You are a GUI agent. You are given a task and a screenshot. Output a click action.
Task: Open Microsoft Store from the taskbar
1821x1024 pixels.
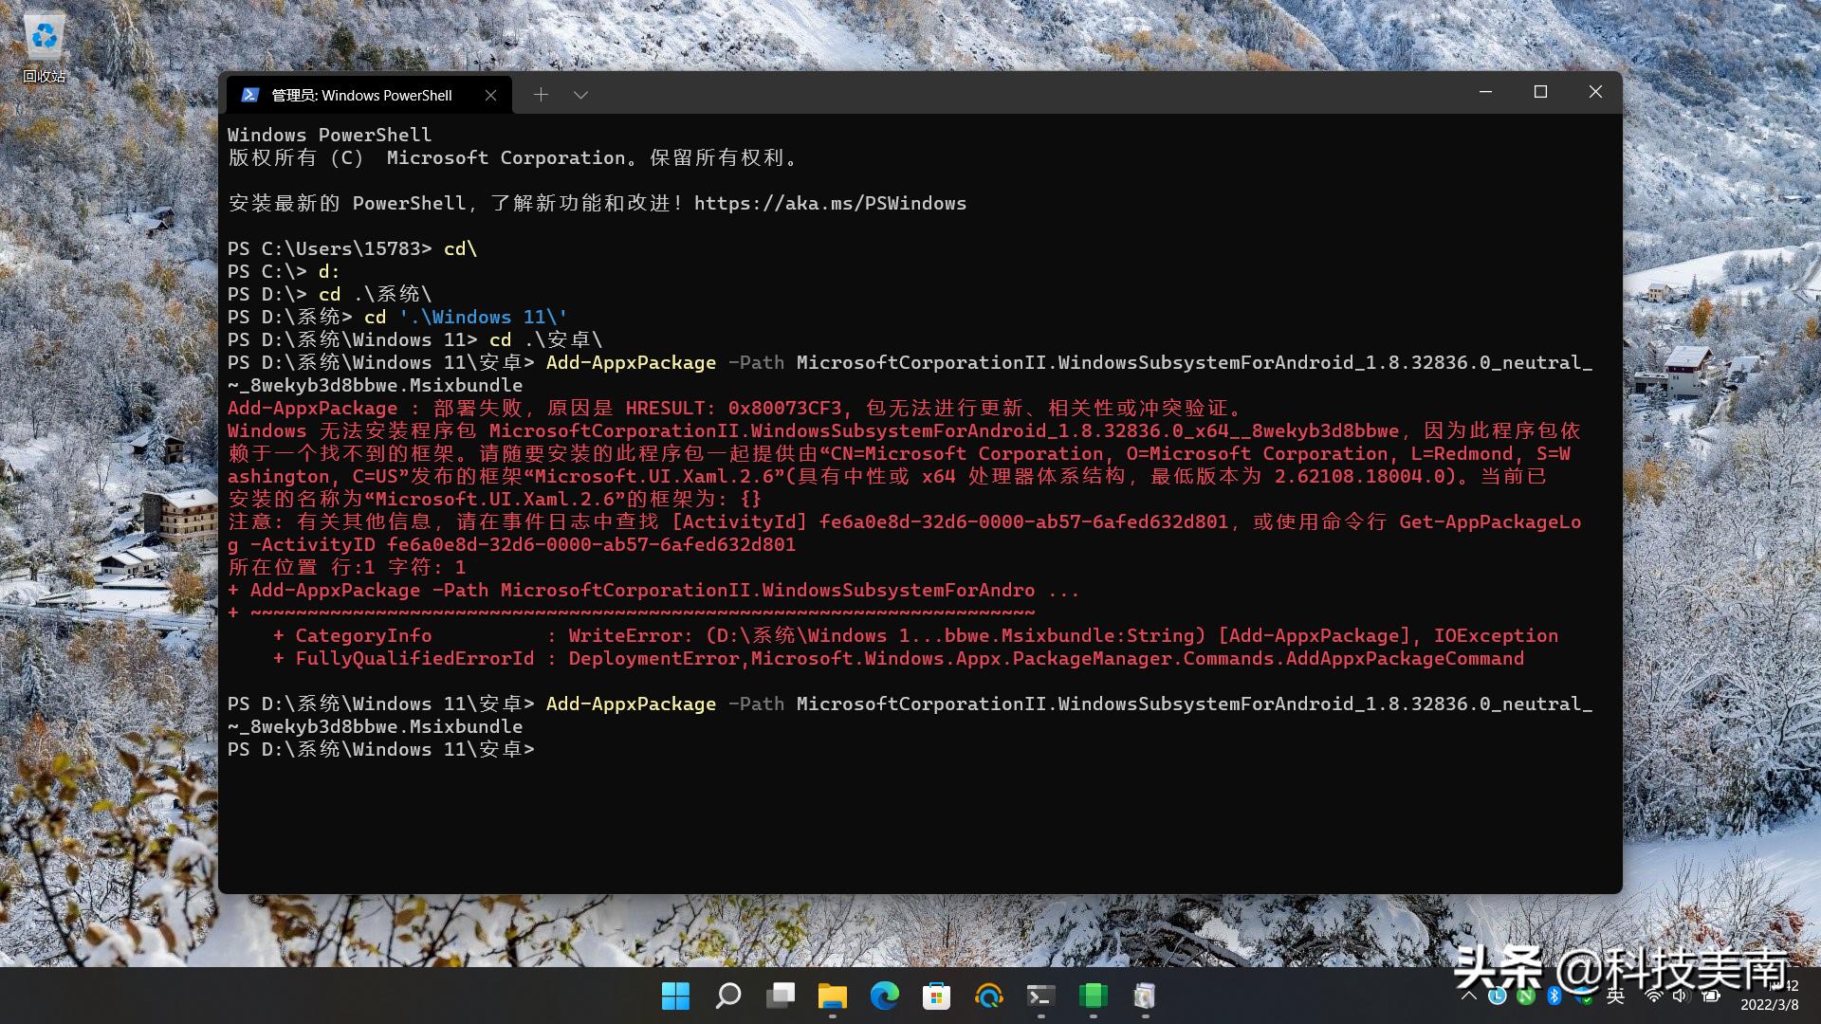(x=937, y=997)
